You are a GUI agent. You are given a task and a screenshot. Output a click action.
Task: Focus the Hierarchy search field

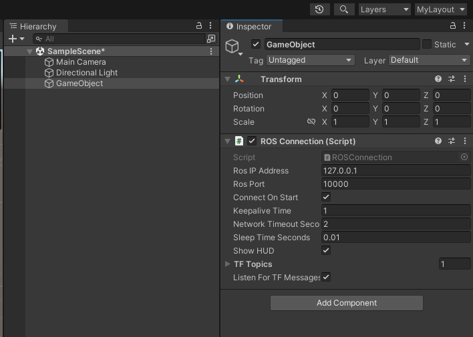tap(119, 39)
